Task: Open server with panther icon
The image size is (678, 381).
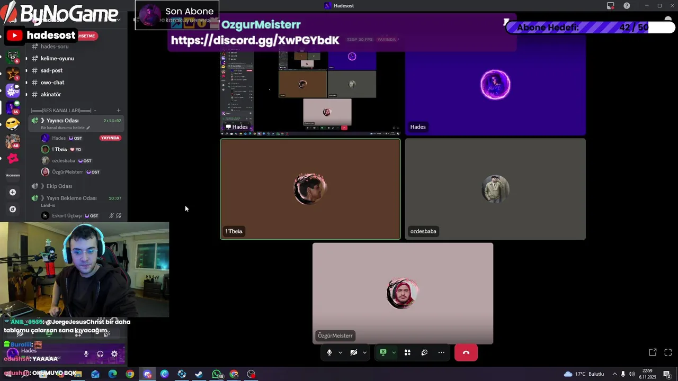Action: click(13, 56)
